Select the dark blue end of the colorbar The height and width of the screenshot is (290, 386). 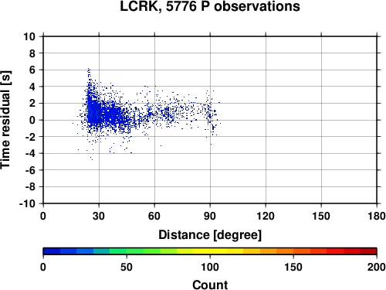pos(52,251)
